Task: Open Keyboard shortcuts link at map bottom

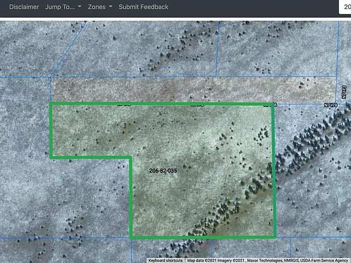Action: (165, 261)
